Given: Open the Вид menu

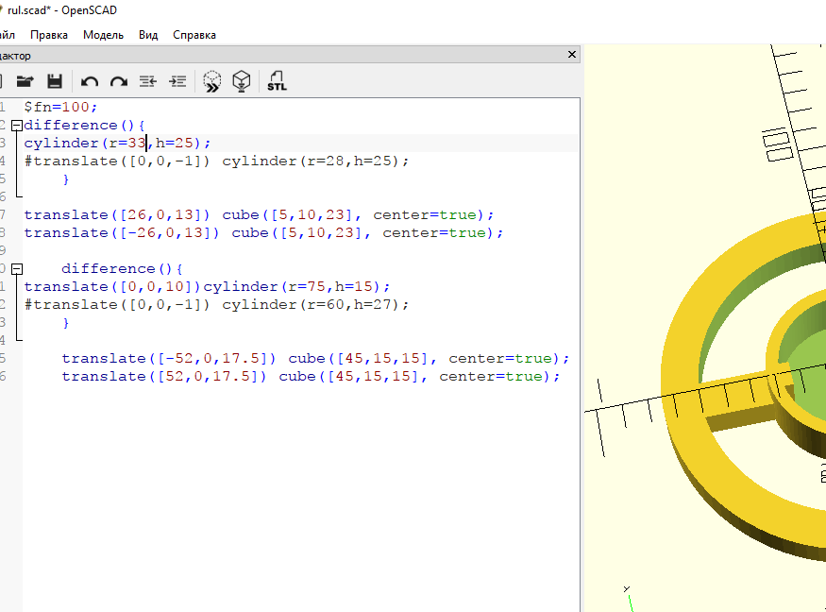Looking at the screenshot, I should coord(148,35).
